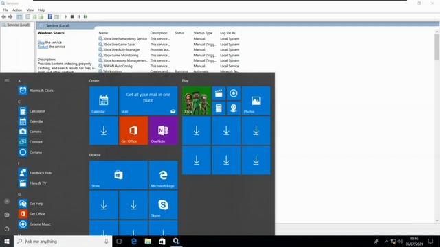Click the Services icon on the taskbar
The width and height of the screenshot is (440, 247).
click(176, 241)
